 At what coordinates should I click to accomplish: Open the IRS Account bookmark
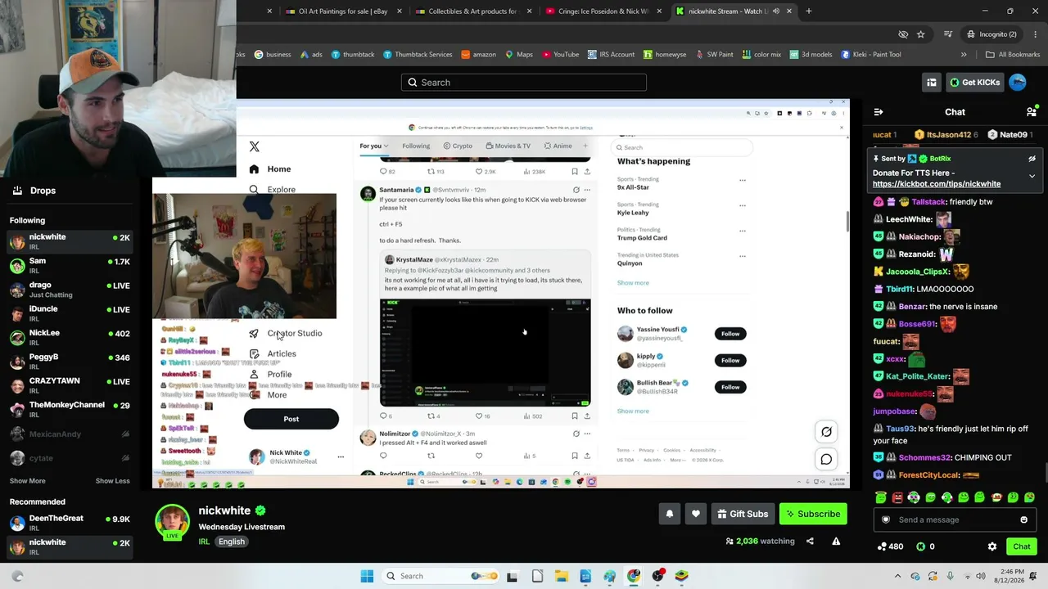coord(611,55)
